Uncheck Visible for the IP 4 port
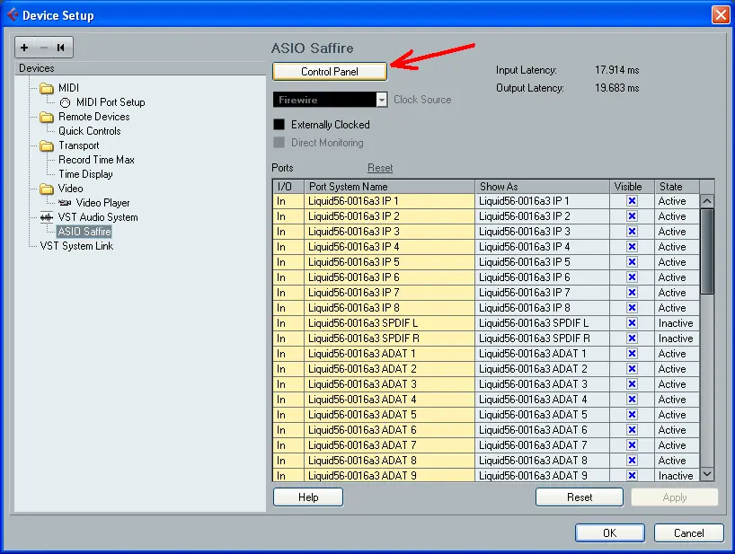Screen dimensions: 735x554 [632, 247]
